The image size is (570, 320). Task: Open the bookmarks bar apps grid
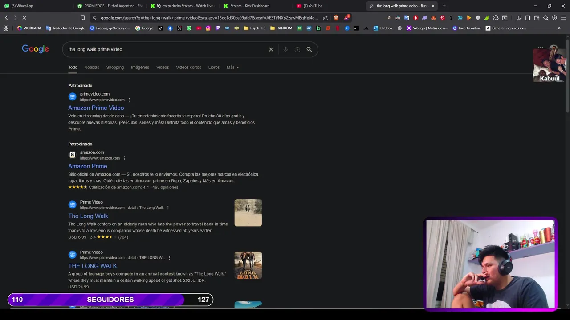click(6, 28)
